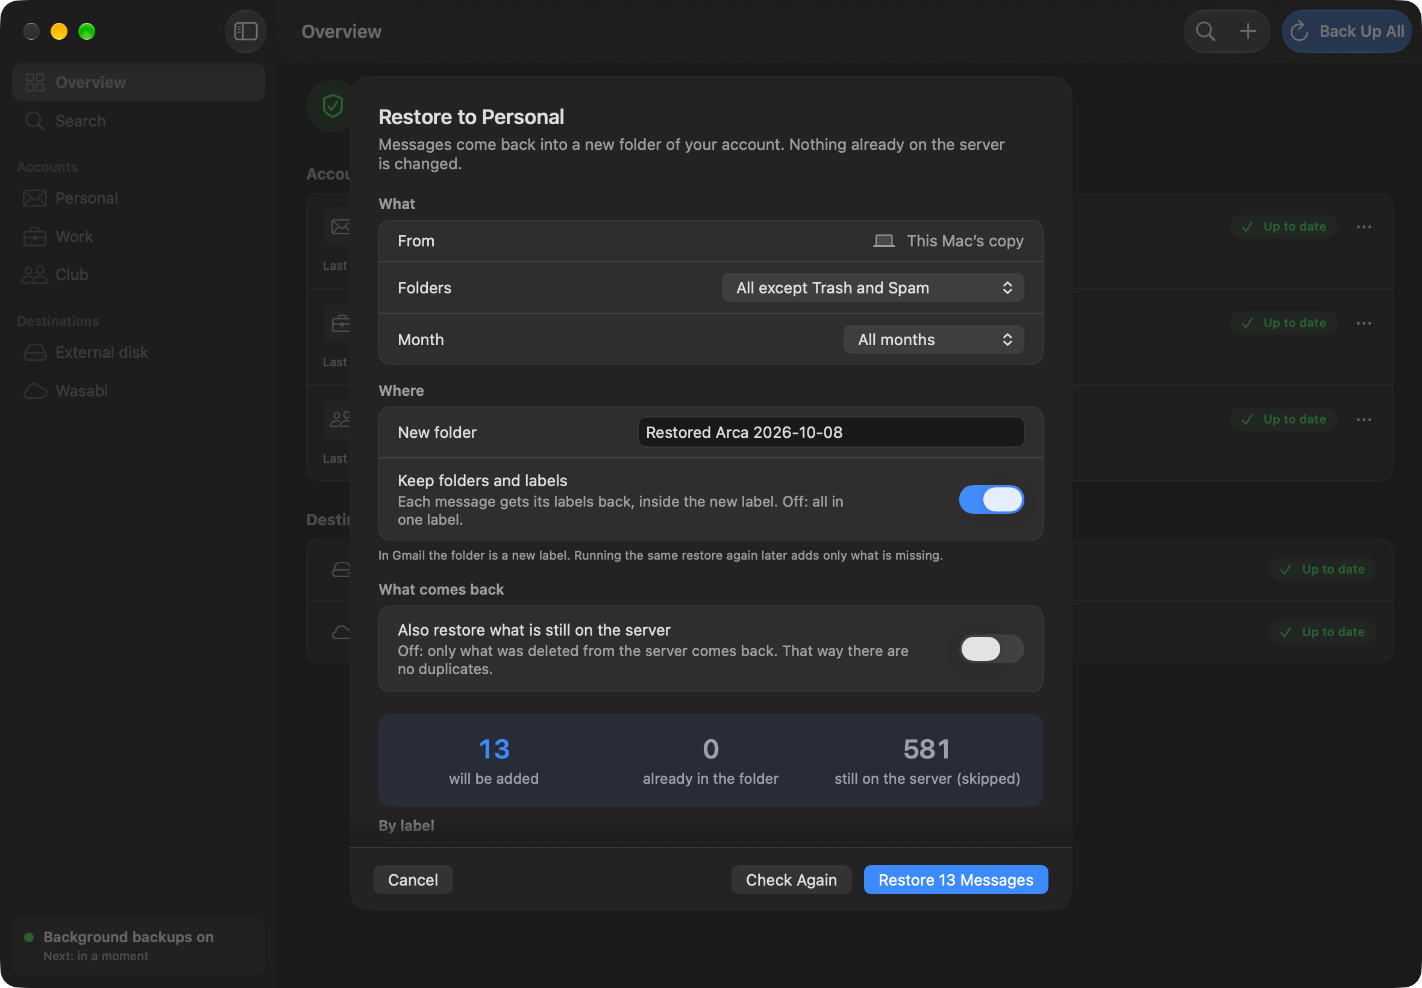Open the more options icon for the third account row

1364,419
